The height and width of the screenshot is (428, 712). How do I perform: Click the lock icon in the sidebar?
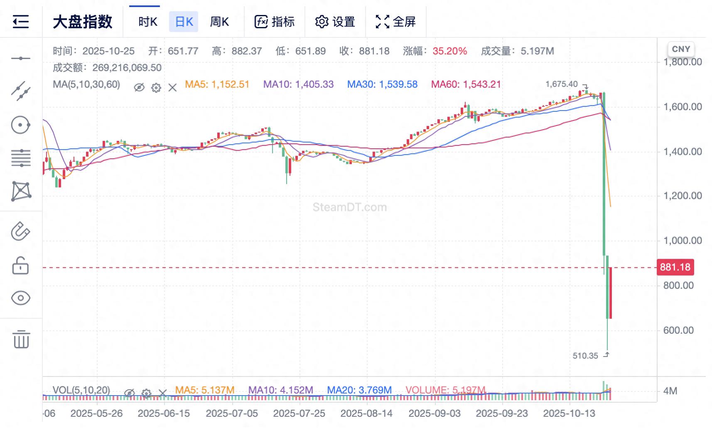[22, 266]
